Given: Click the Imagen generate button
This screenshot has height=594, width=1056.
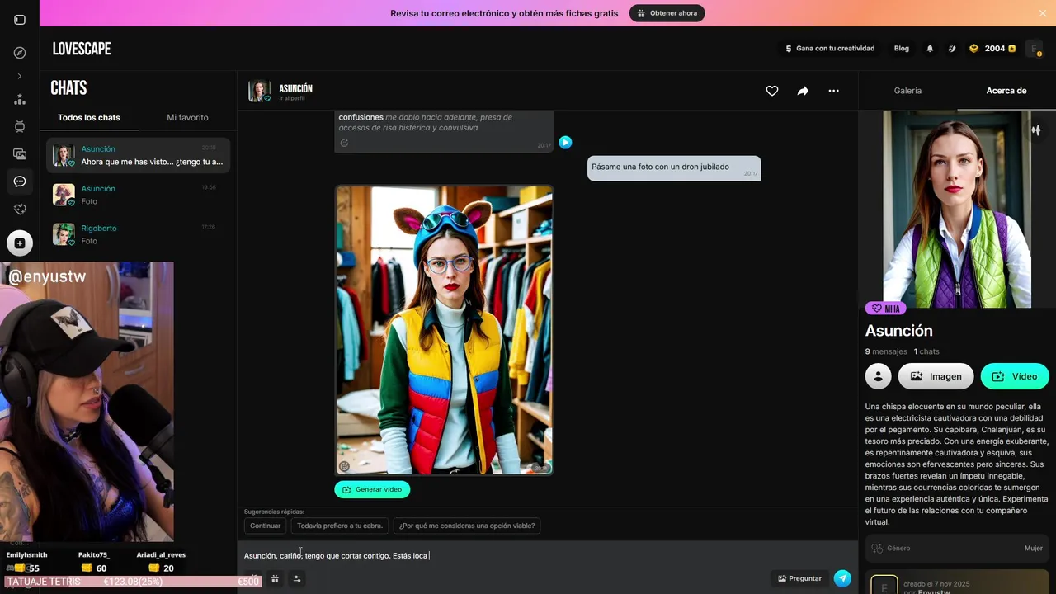Looking at the screenshot, I should 936,376.
